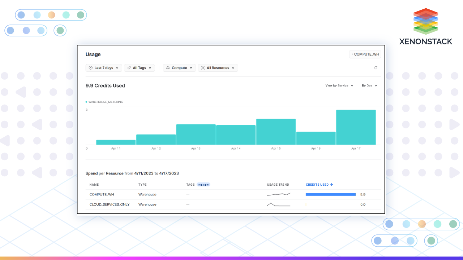
Task: Click the refresh icon in Usage panel
Action: click(x=376, y=68)
